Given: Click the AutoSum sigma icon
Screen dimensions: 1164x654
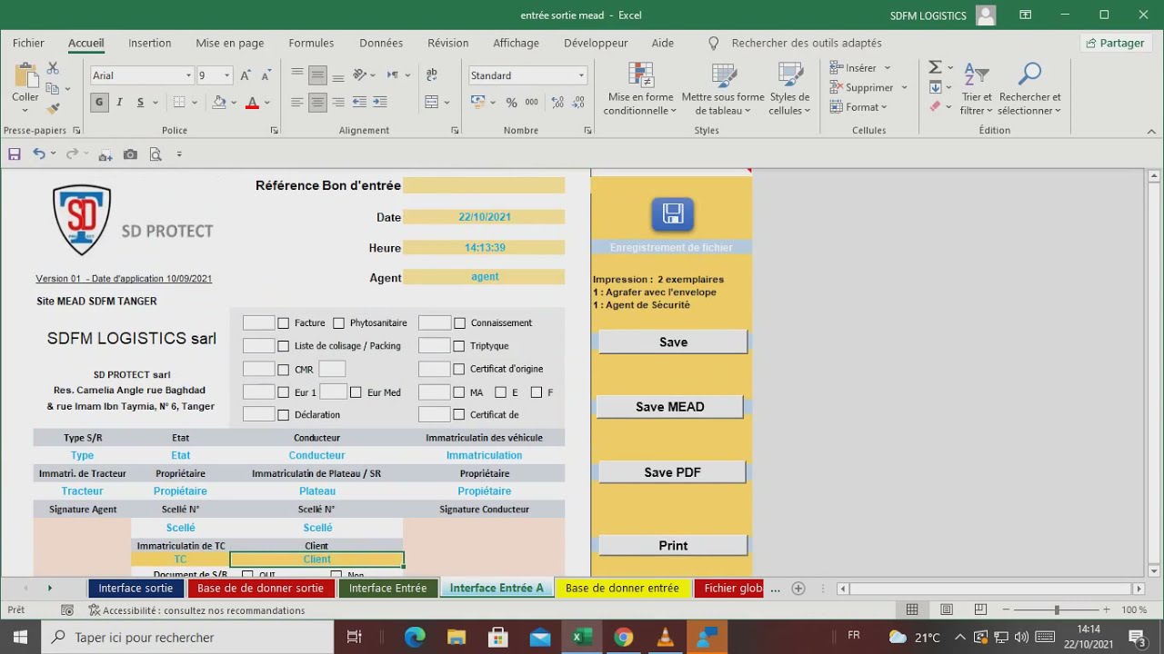Looking at the screenshot, I should point(935,68).
